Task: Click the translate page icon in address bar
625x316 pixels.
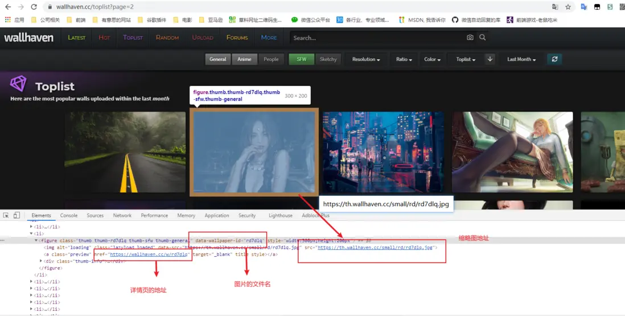Action: (555, 7)
